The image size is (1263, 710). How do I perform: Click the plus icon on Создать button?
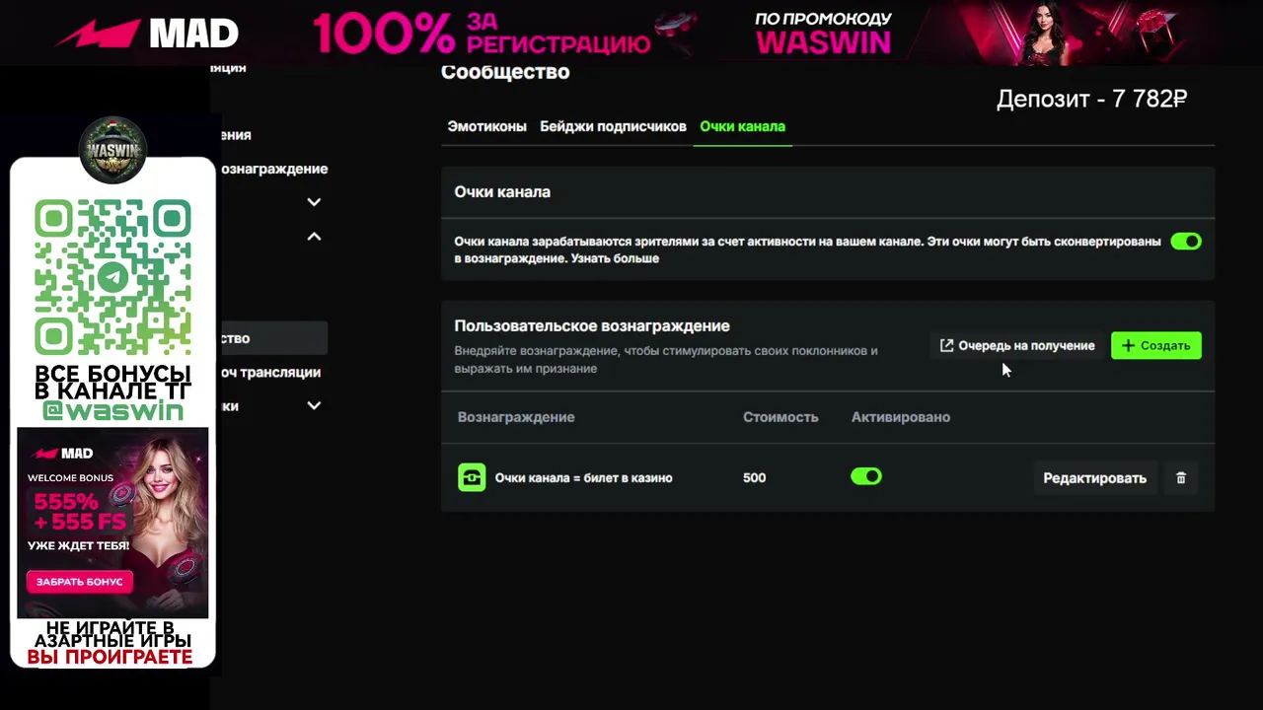point(1129,345)
